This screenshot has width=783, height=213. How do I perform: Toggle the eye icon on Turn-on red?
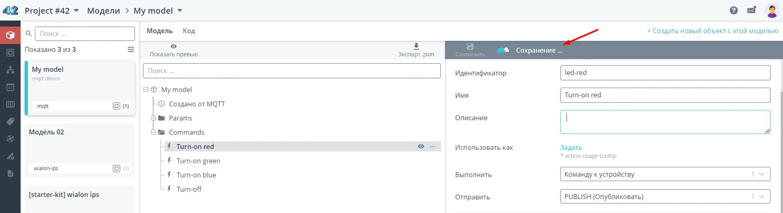[421, 147]
